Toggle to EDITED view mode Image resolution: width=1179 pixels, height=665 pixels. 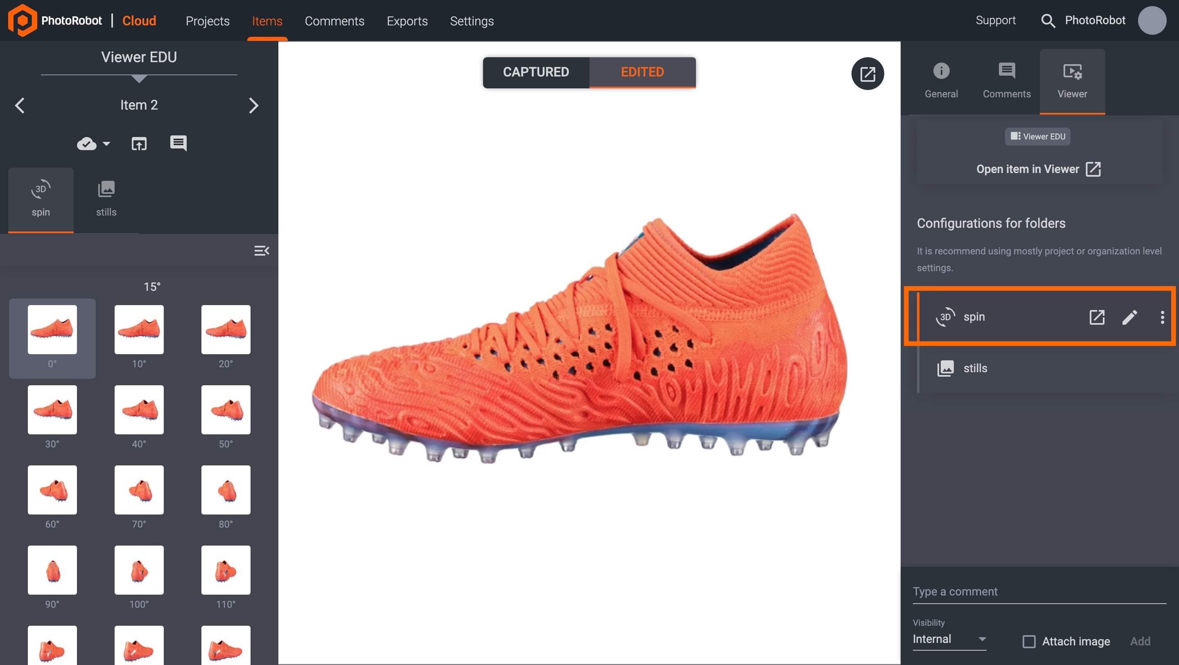tap(642, 72)
